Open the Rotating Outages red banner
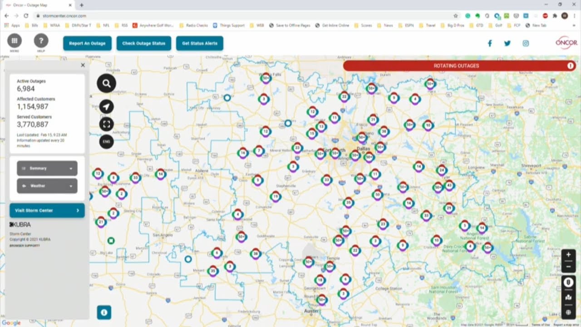Screen dimensions: 581x327 [x=459, y=66]
